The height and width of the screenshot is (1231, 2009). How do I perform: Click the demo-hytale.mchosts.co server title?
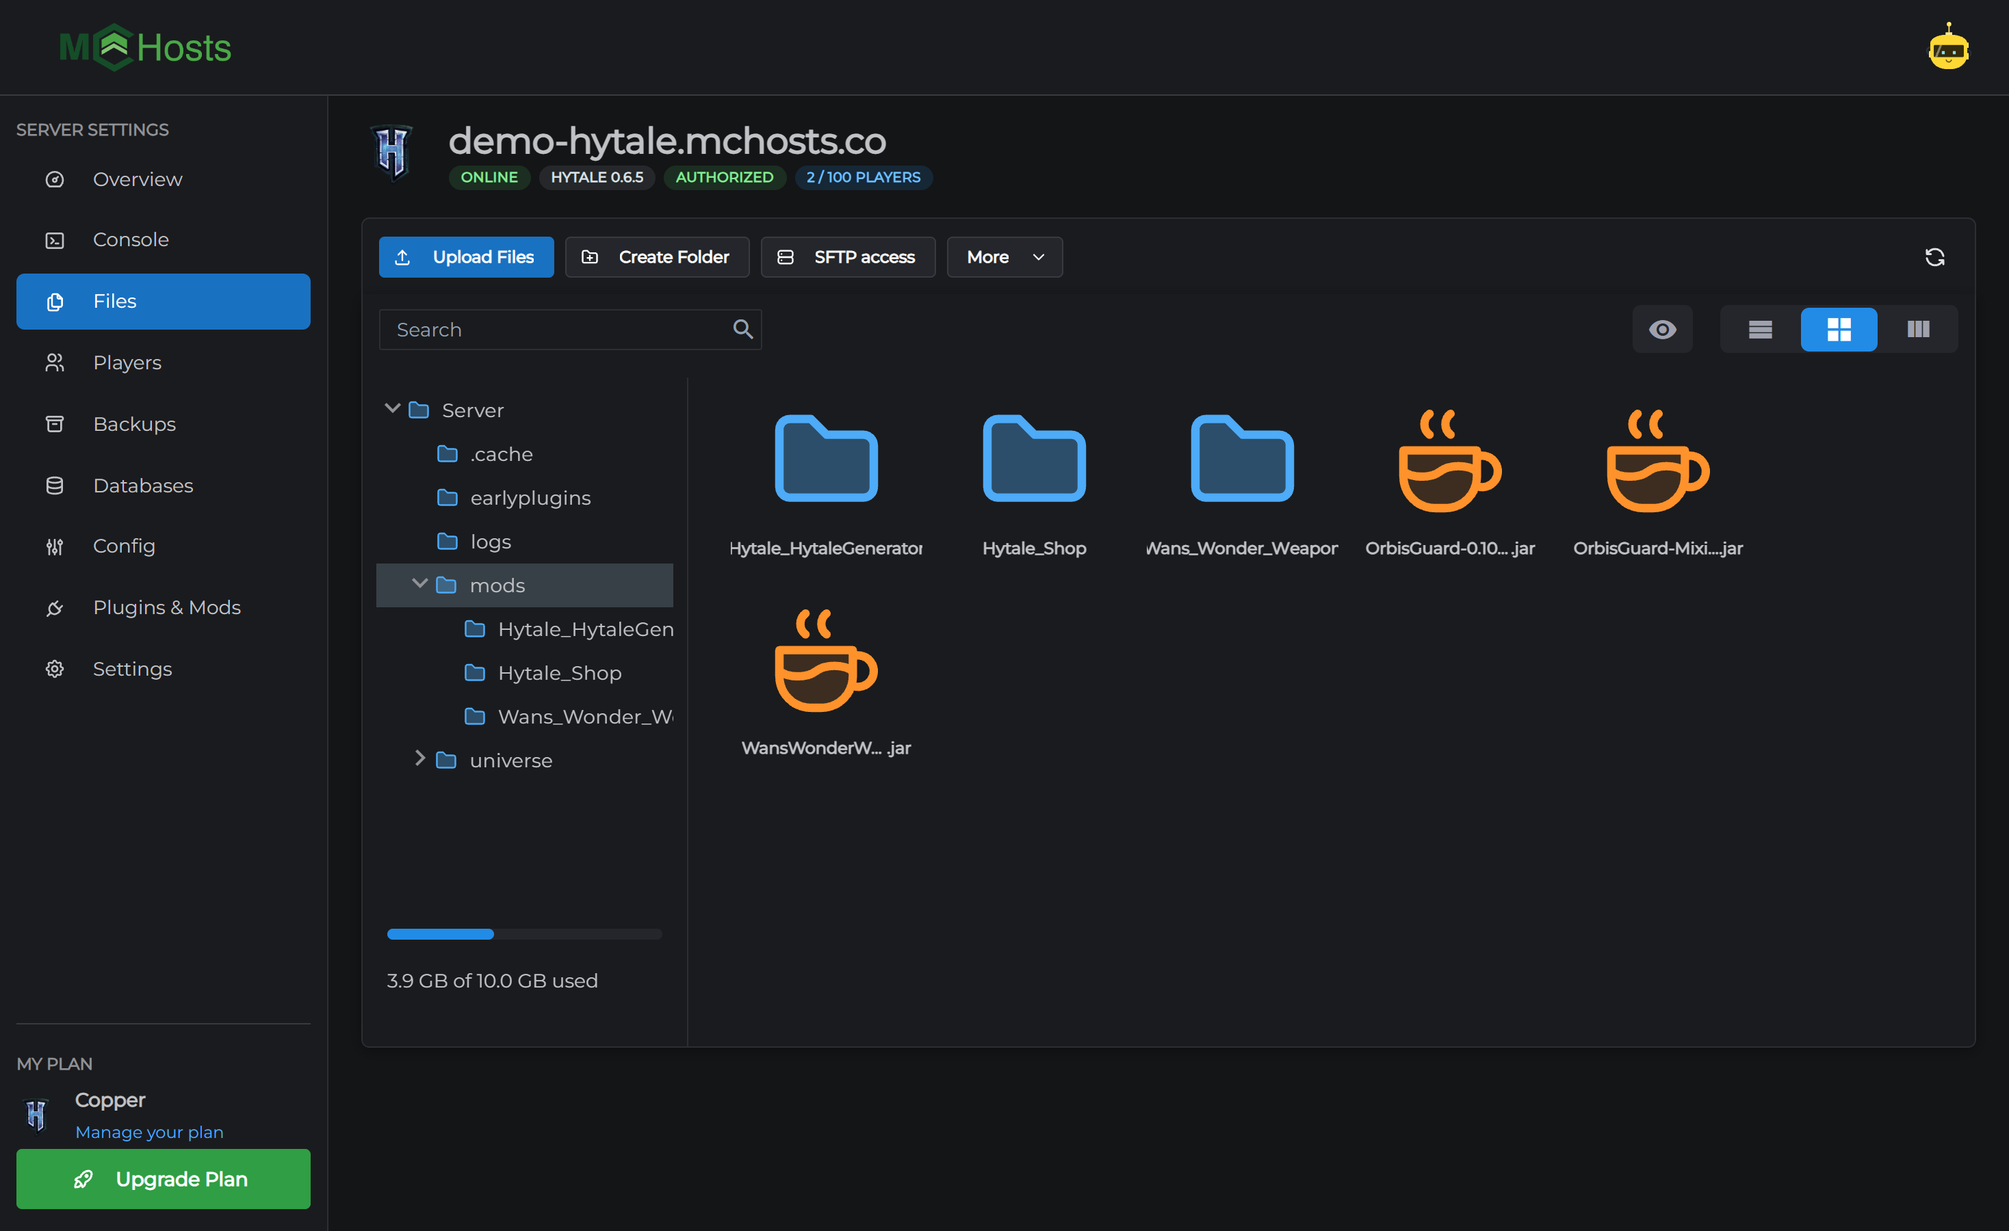pos(667,141)
